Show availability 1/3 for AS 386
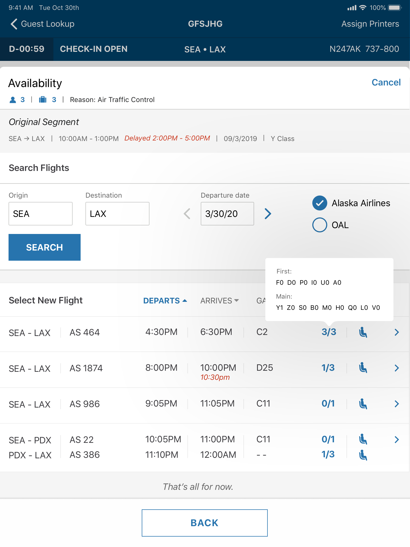This screenshot has height=547, width=410. 328,454
